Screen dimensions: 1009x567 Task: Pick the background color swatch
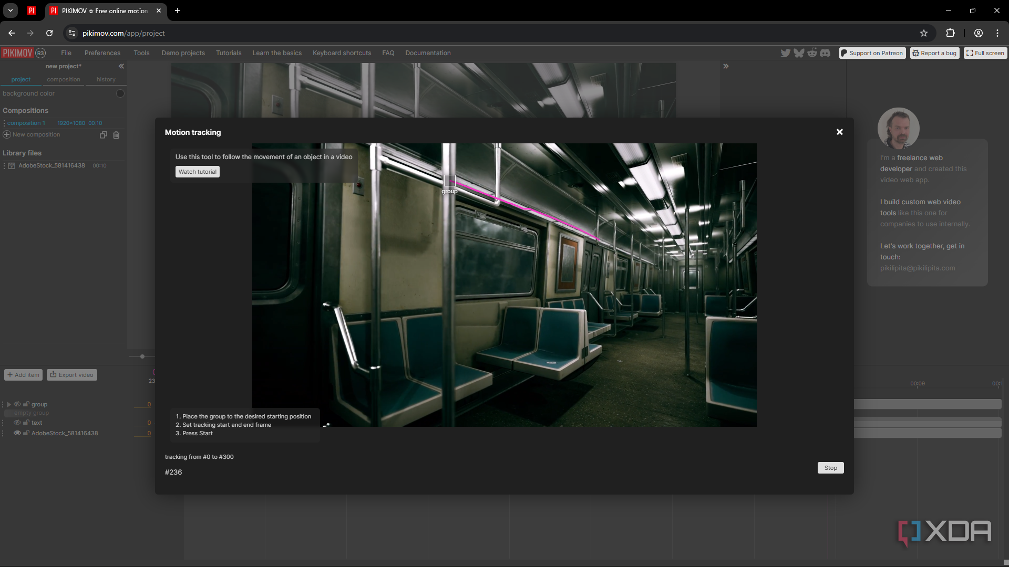[x=120, y=93]
